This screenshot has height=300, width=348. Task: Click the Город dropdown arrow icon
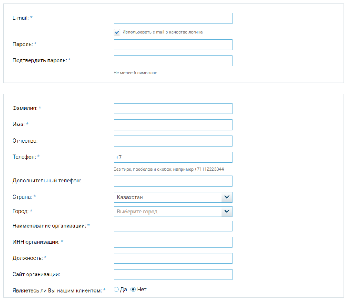pyautogui.click(x=227, y=212)
